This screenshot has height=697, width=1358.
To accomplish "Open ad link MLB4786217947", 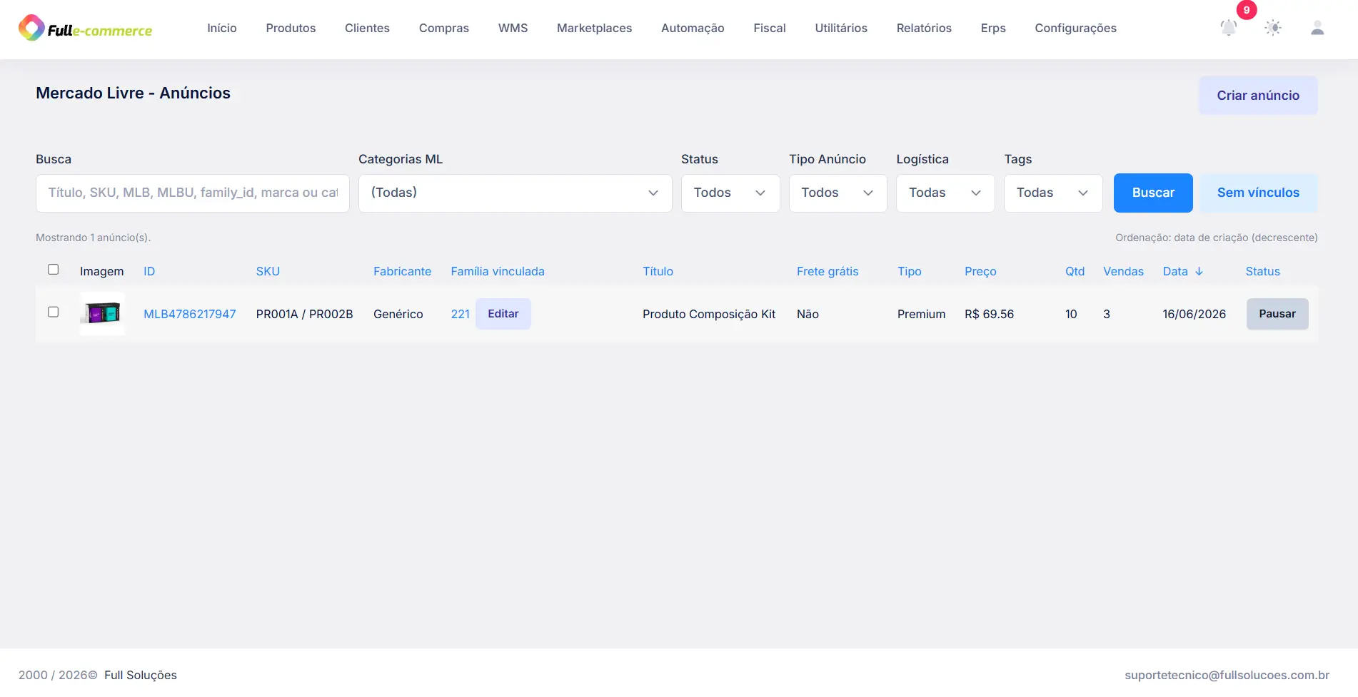I will pos(190,314).
